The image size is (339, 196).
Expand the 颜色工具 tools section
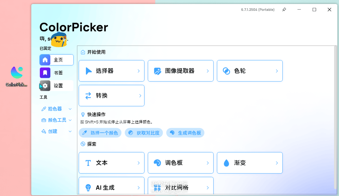pos(55,120)
